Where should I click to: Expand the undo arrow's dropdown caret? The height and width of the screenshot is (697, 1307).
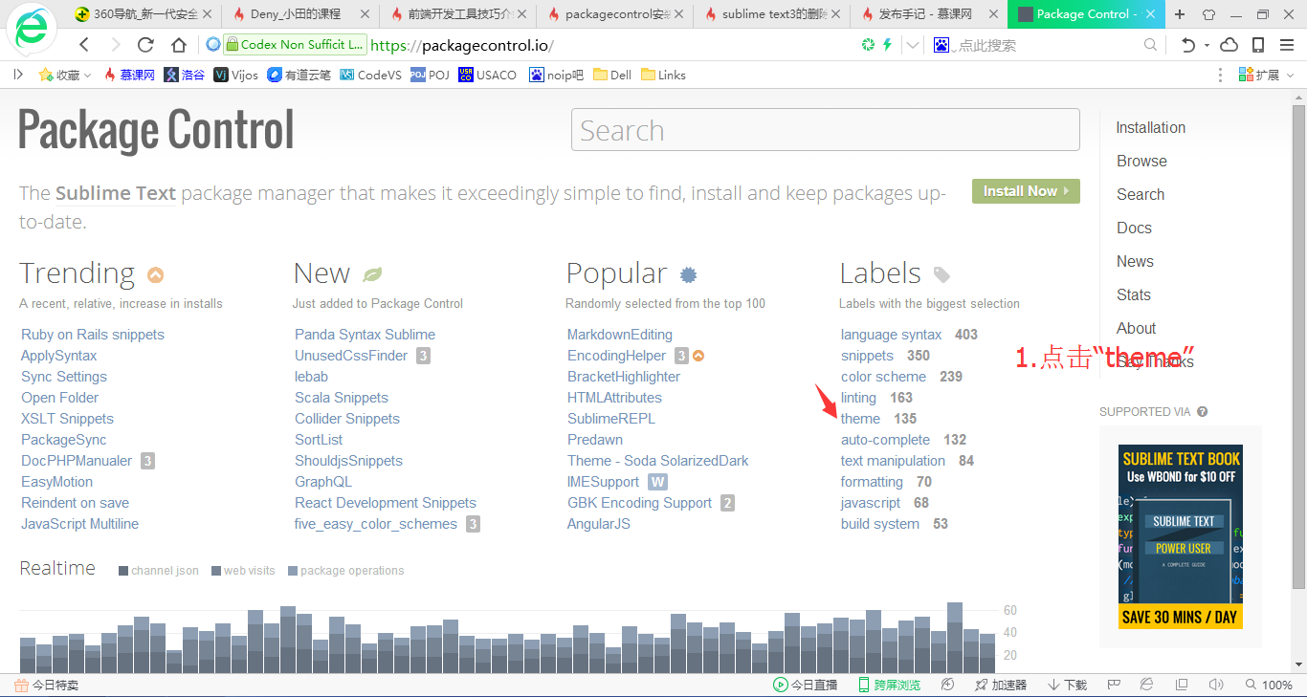point(1207,45)
